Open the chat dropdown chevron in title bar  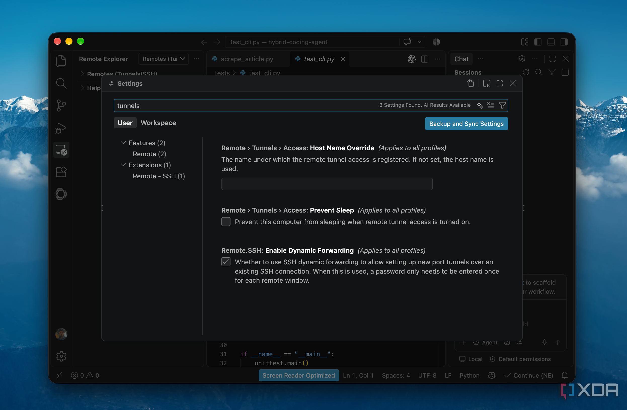point(419,42)
